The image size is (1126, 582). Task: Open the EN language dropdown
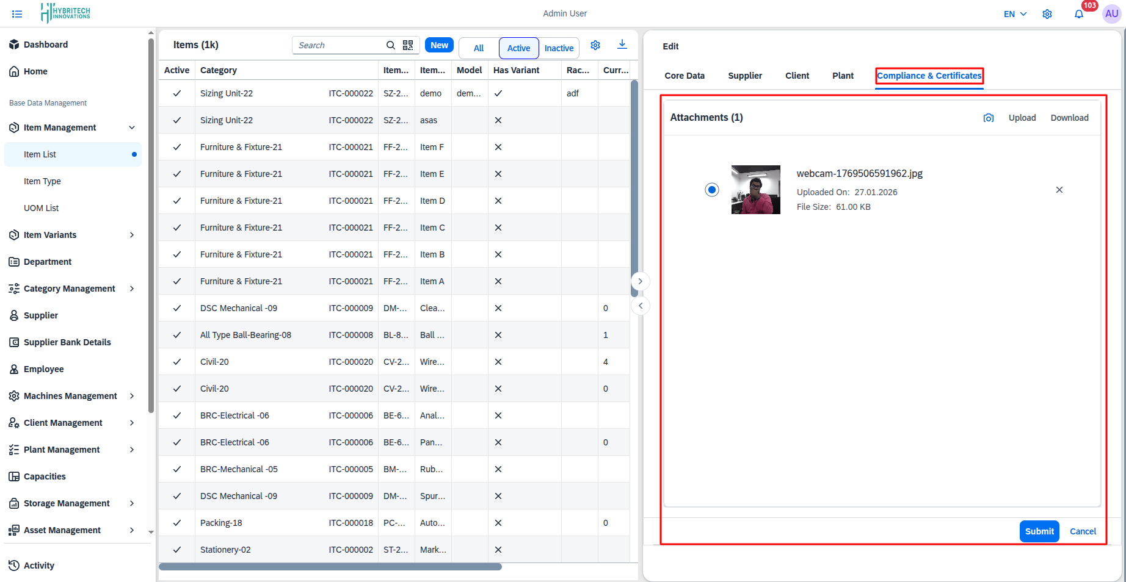(1015, 14)
